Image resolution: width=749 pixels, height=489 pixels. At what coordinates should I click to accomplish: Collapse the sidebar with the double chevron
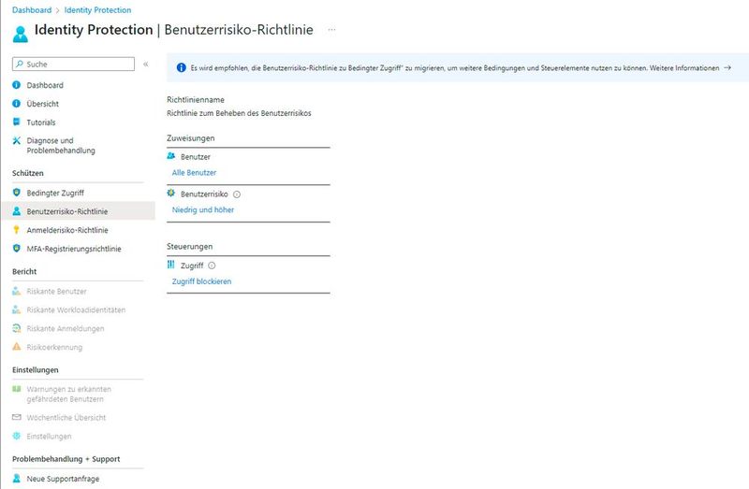[146, 64]
